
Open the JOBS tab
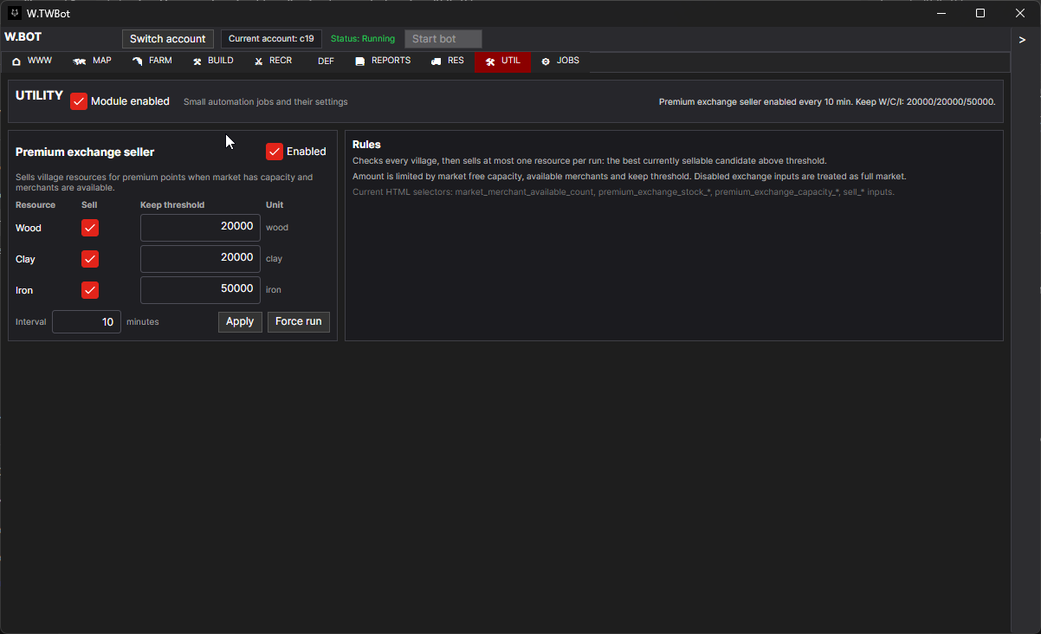click(560, 61)
